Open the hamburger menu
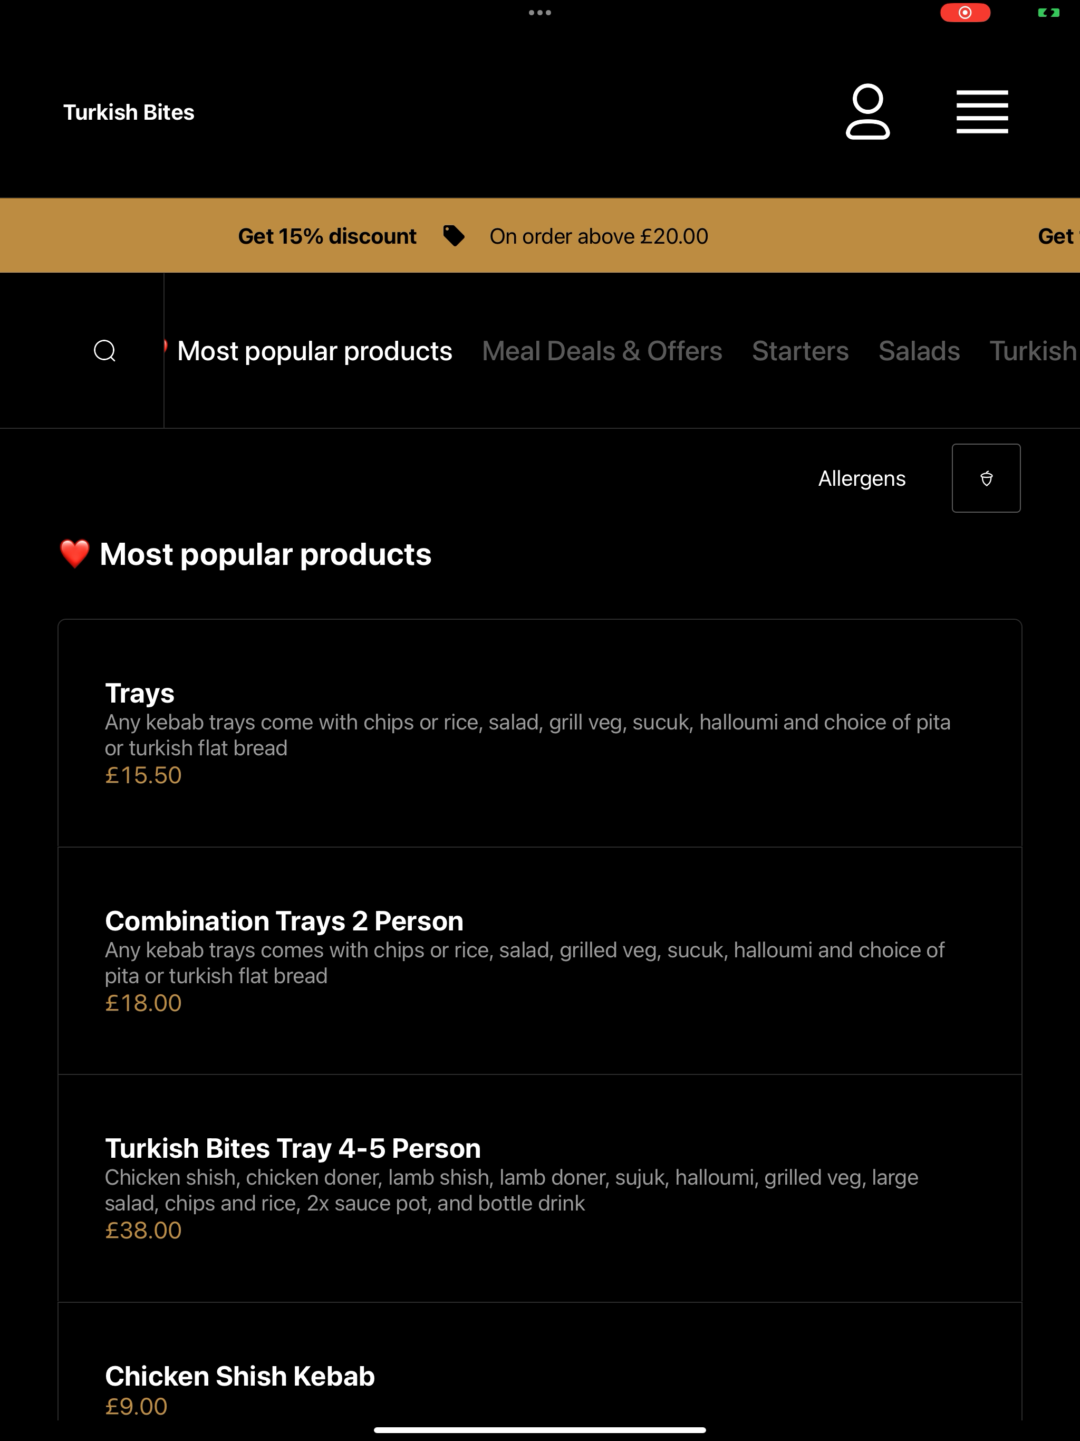Viewport: 1080px width, 1441px height. [981, 111]
